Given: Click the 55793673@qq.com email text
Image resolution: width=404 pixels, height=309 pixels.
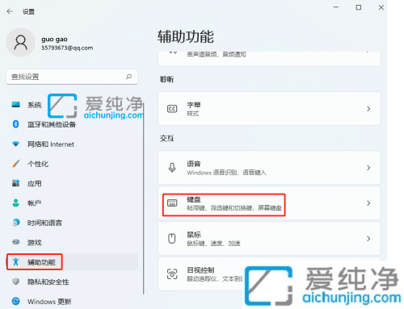Looking at the screenshot, I should click(x=67, y=48).
